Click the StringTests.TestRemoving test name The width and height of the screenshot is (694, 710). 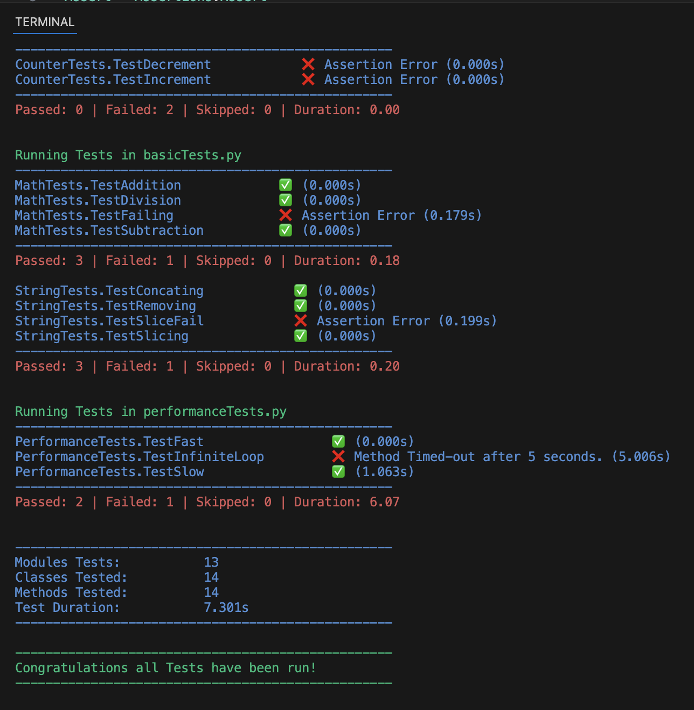click(106, 305)
